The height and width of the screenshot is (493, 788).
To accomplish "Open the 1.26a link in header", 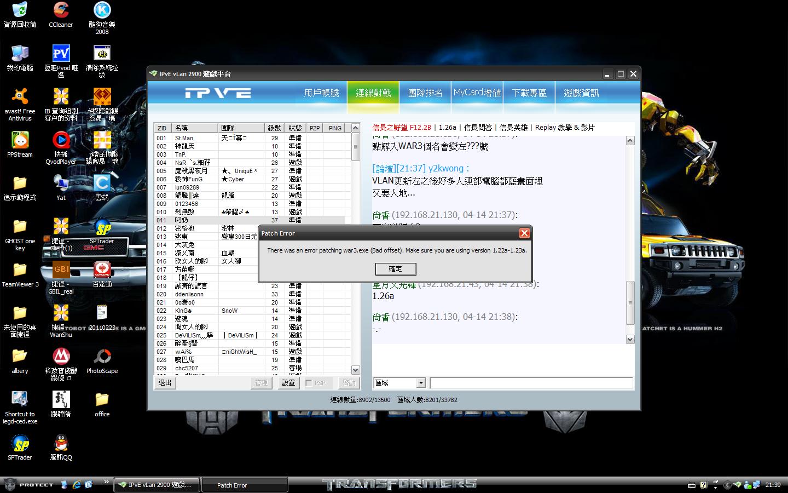I will (x=448, y=128).
